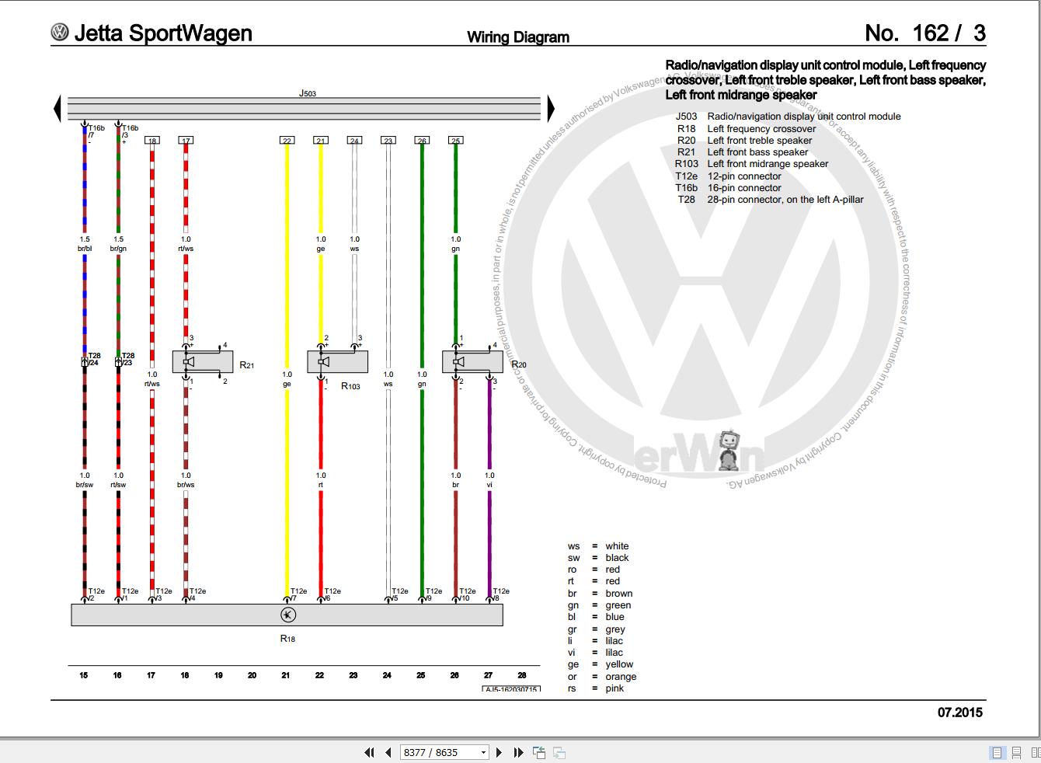The height and width of the screenshot is (763, 1041).
Task: Switch to continuous page view
Action: [x=1016, y=752]
